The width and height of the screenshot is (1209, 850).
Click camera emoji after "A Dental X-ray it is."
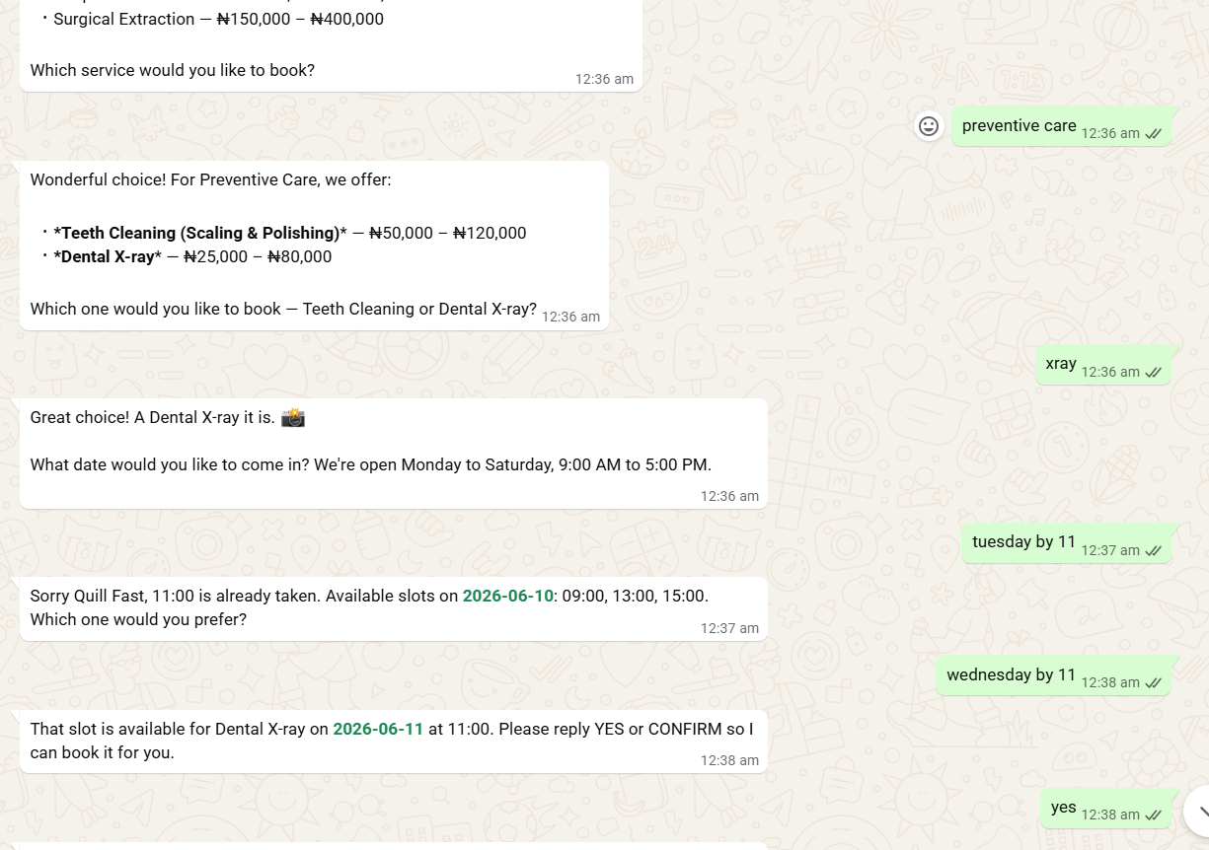click(293, 418)
